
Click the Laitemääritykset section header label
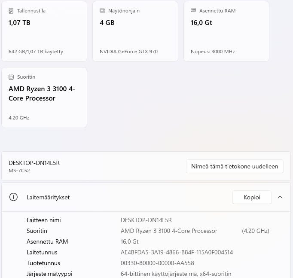[48, 197]
